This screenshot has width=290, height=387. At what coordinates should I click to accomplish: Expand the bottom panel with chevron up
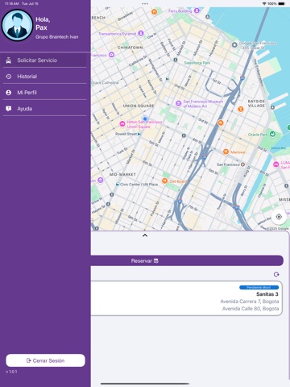(x=145, y=235)
